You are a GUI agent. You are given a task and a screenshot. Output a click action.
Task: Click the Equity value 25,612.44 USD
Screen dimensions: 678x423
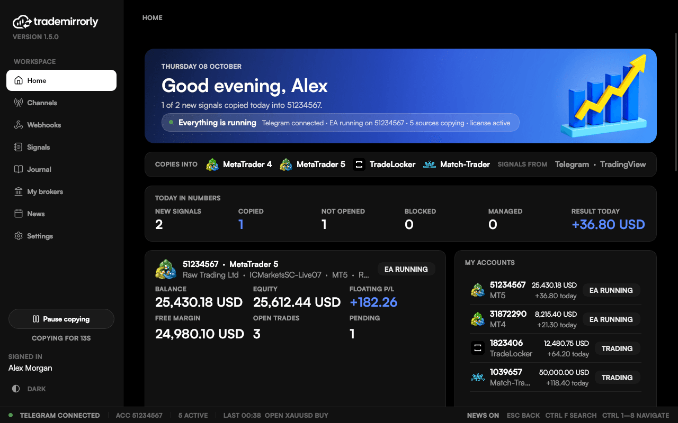pos(297,302)
